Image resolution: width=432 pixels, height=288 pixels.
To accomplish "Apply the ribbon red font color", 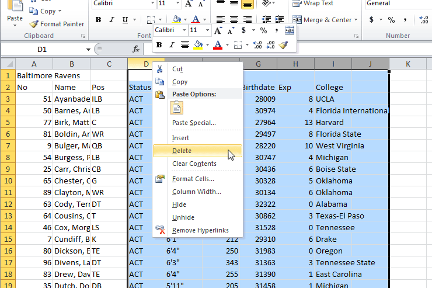I will coord(196,19).
